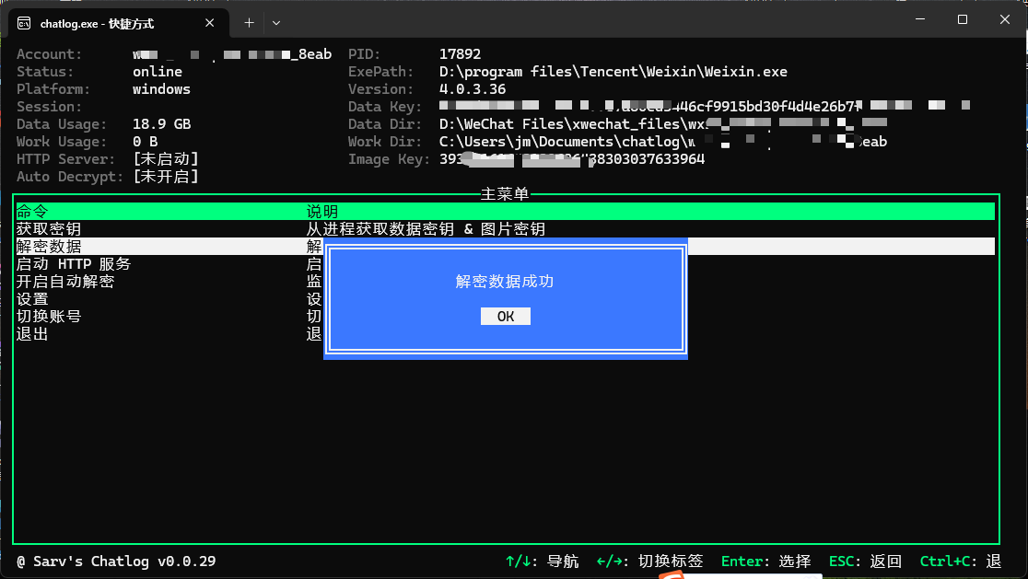
Task: Select the chatlog.exe - 快捷方式 tab title
Action: pos(97,24)
